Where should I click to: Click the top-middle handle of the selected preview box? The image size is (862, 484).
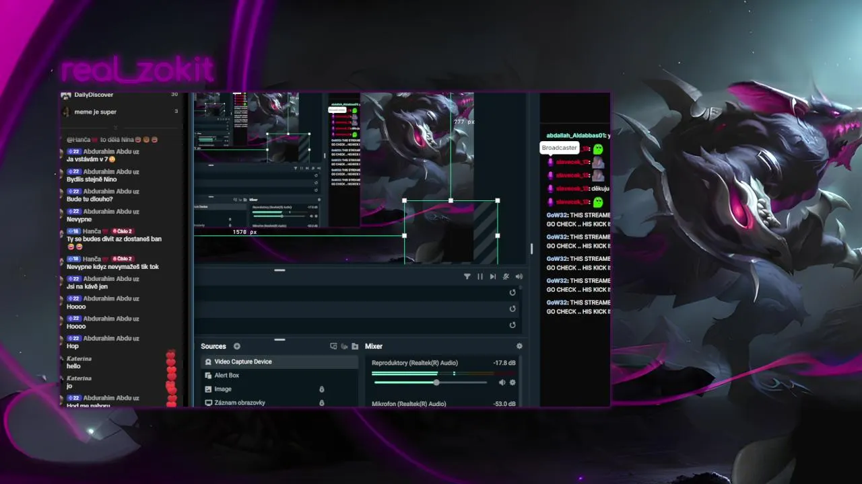(451, 200)
